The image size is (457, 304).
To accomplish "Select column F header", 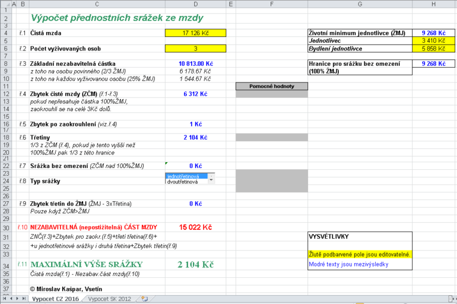I will [x=272, y=4].
